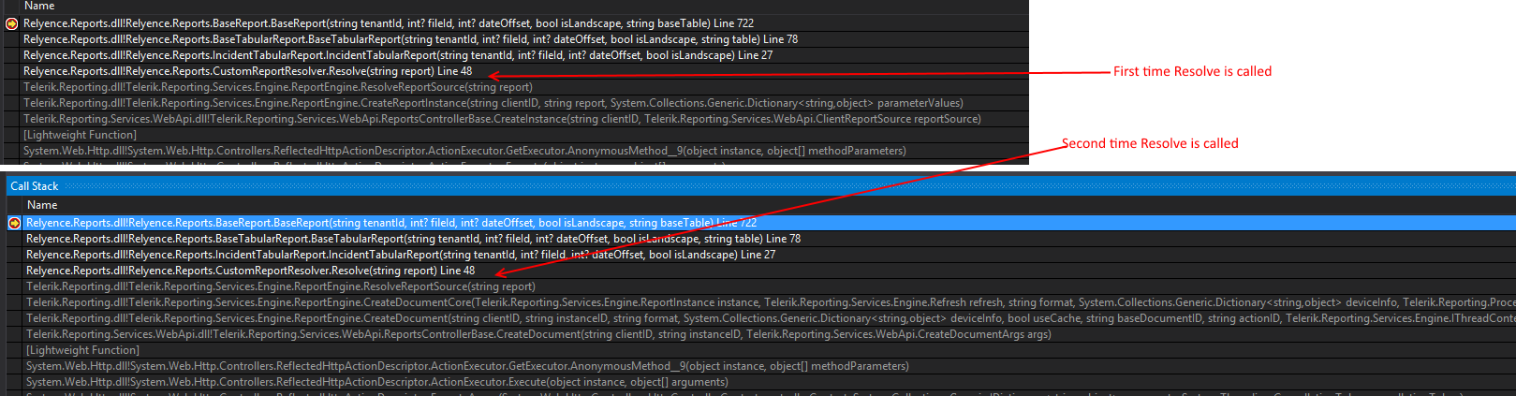The height and width of the screenshot is (396, 1516).
Task: Select ReportEngine.ResolveReportSource frame in upper call stack
Action: pyautogui.click(x=278, y=87)
